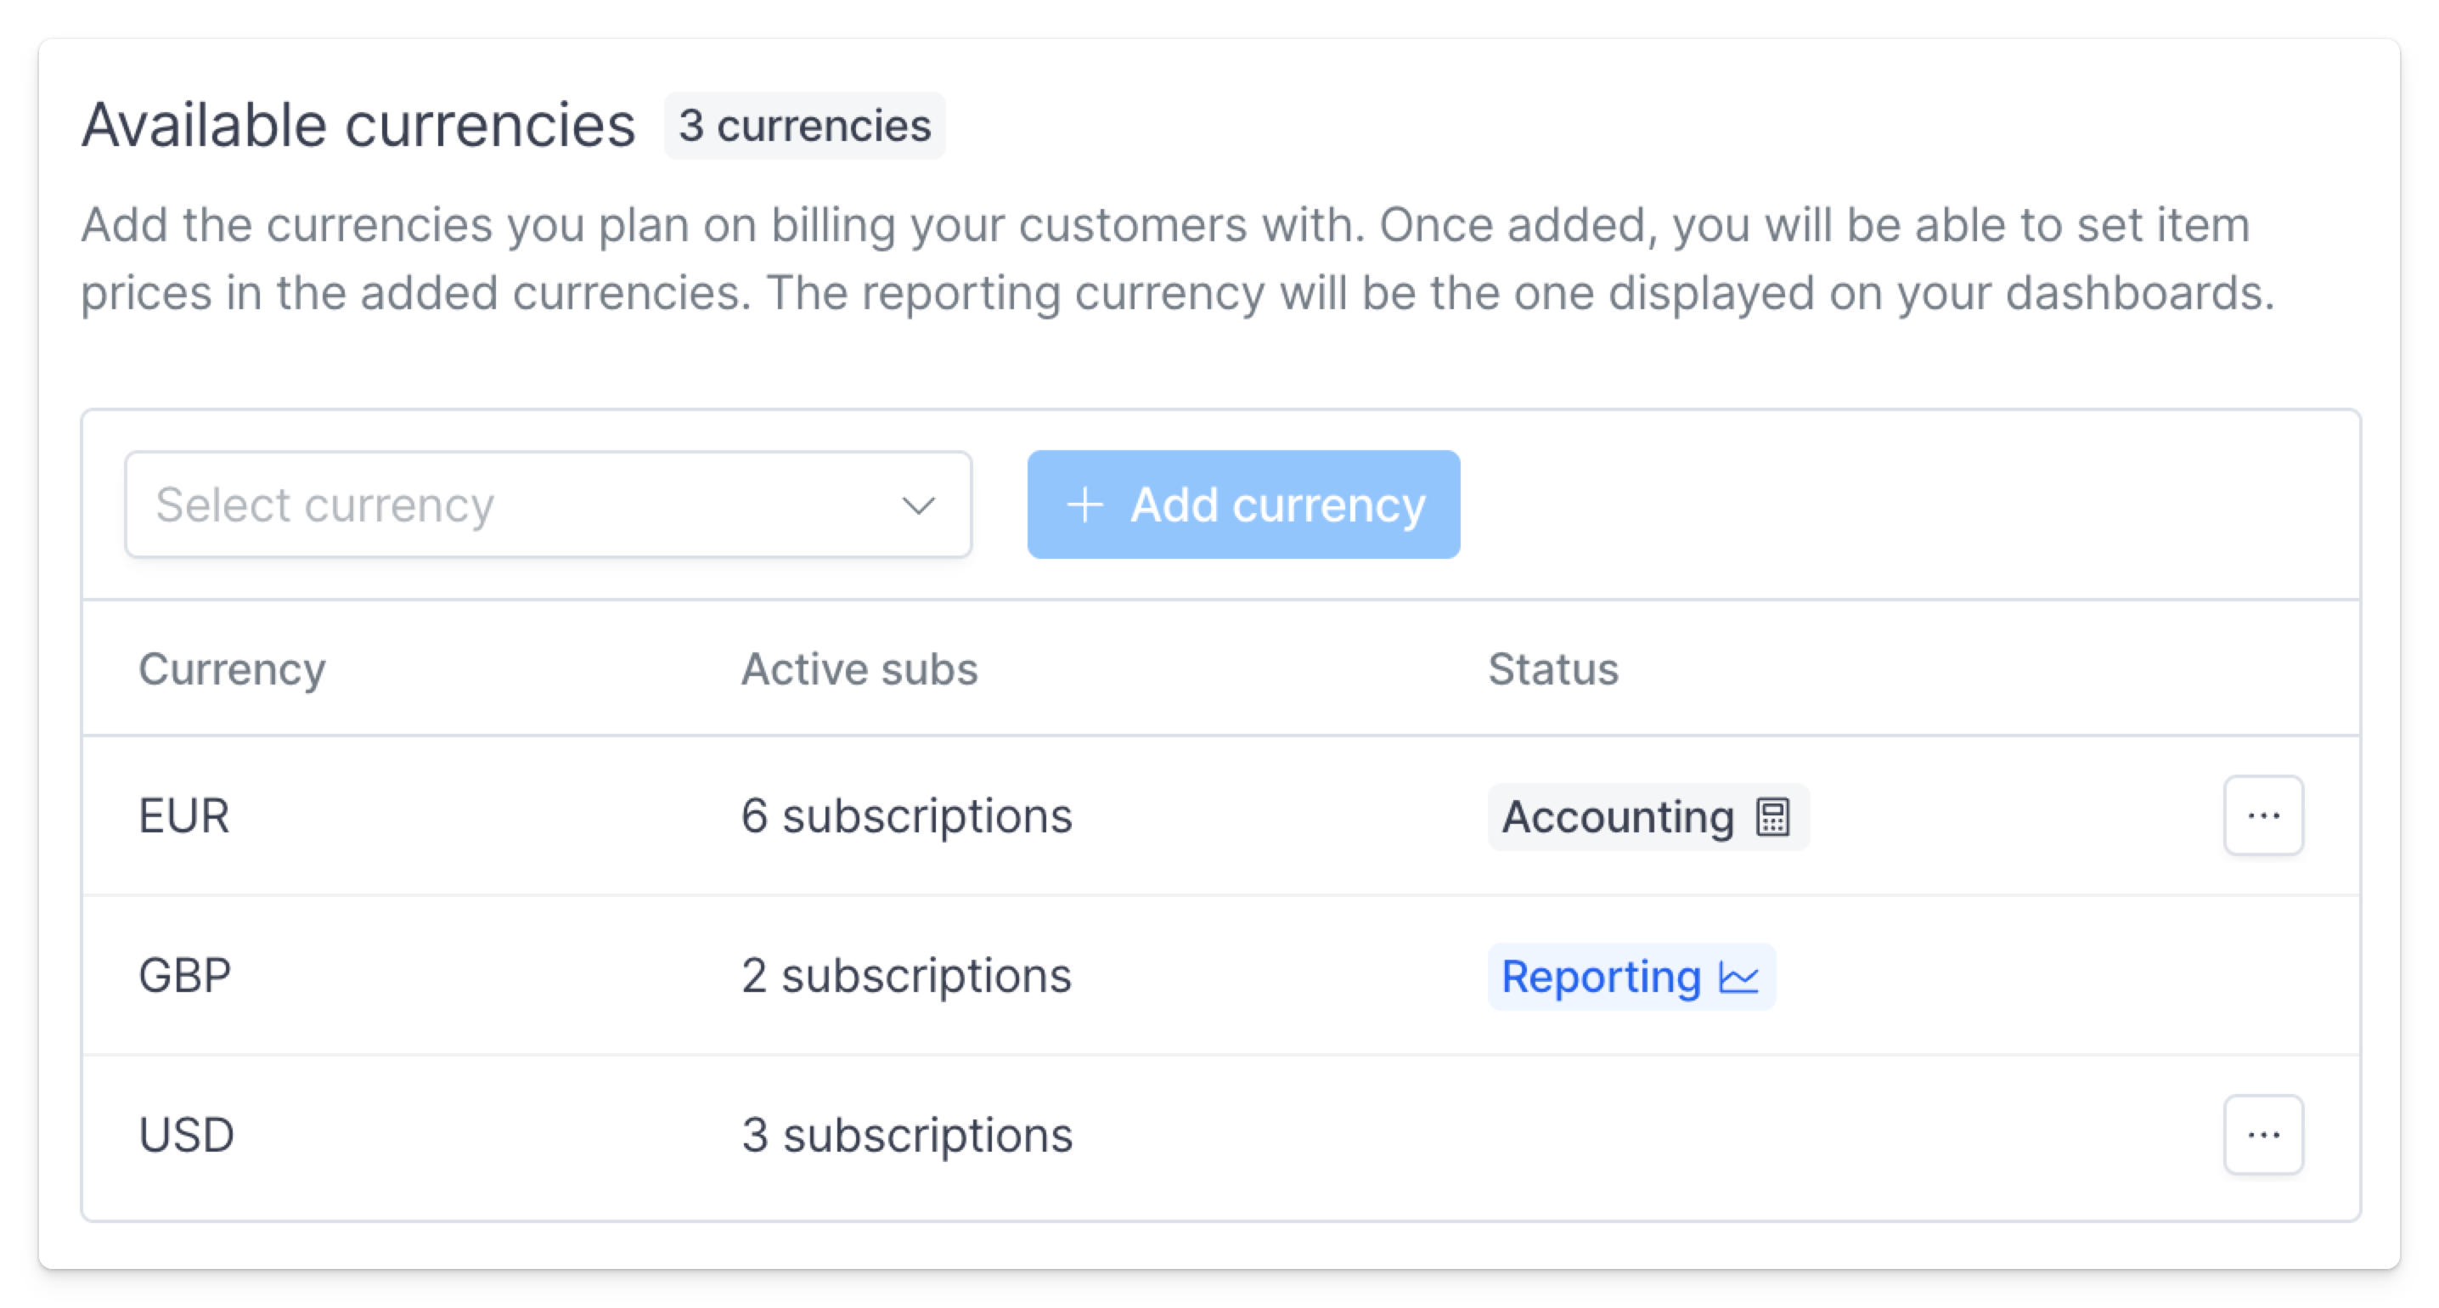The height and width of the screenshot is (1308, 2439).
Task: Click the Accounting status badge
Action: (1648, 816)
